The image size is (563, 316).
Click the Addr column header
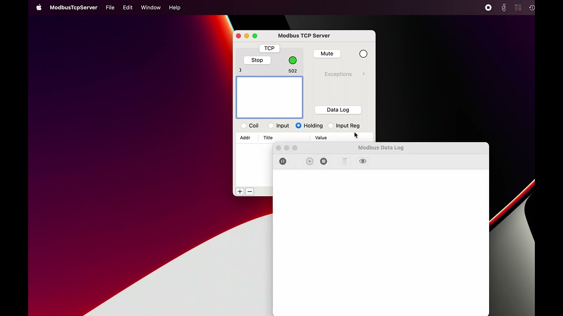click(x=245, y=138)
